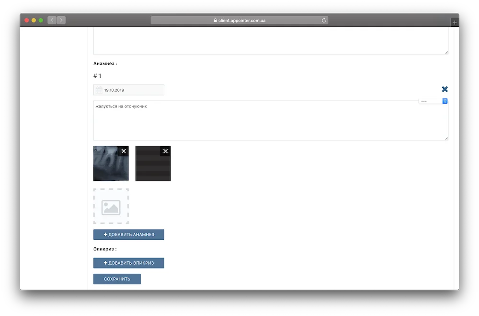Click the empty text area above 'Анамнез'
This screenshot has height=316, width=479.
271,41
